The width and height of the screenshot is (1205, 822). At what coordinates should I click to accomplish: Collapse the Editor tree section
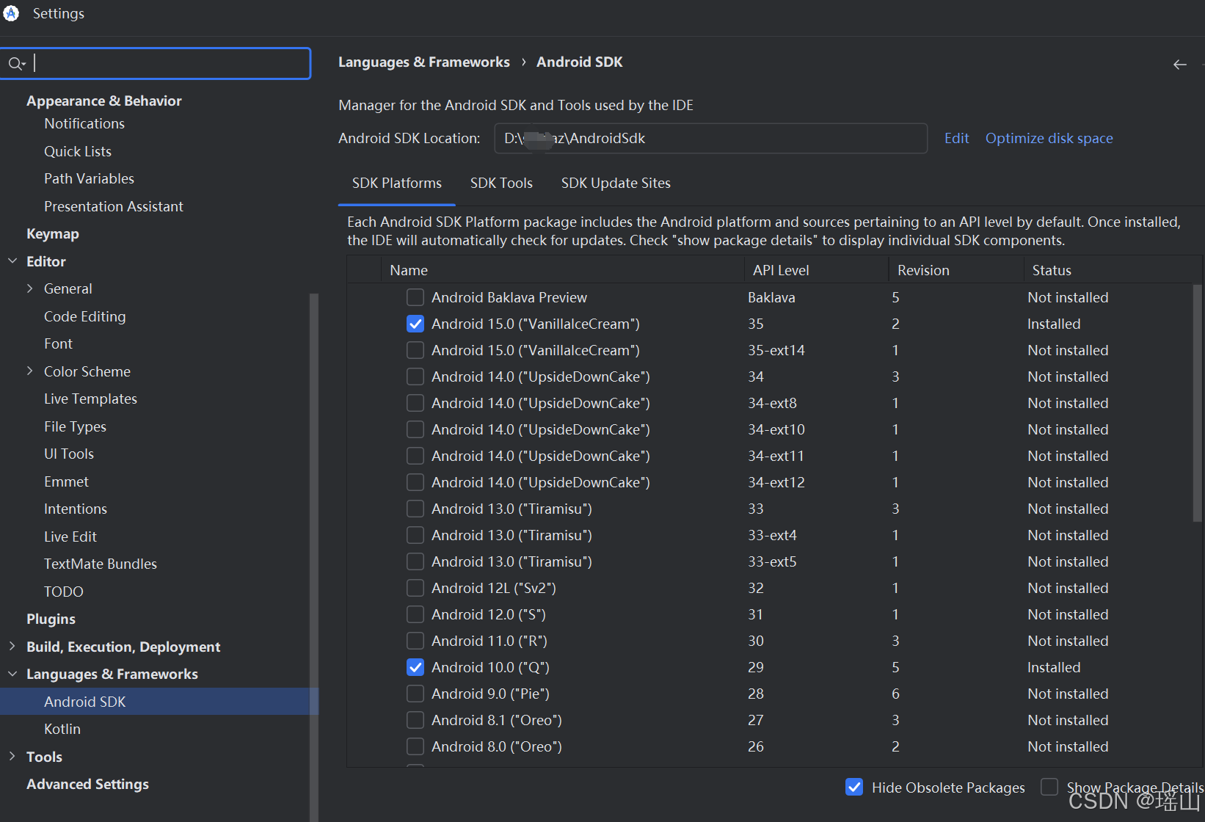tap(12, 261)
